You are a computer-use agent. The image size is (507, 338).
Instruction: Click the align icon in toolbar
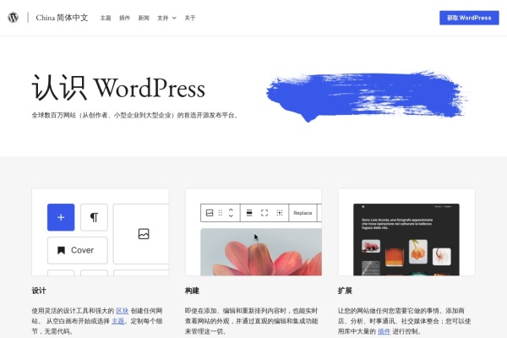pyautogui.click(x=249, y=213)
